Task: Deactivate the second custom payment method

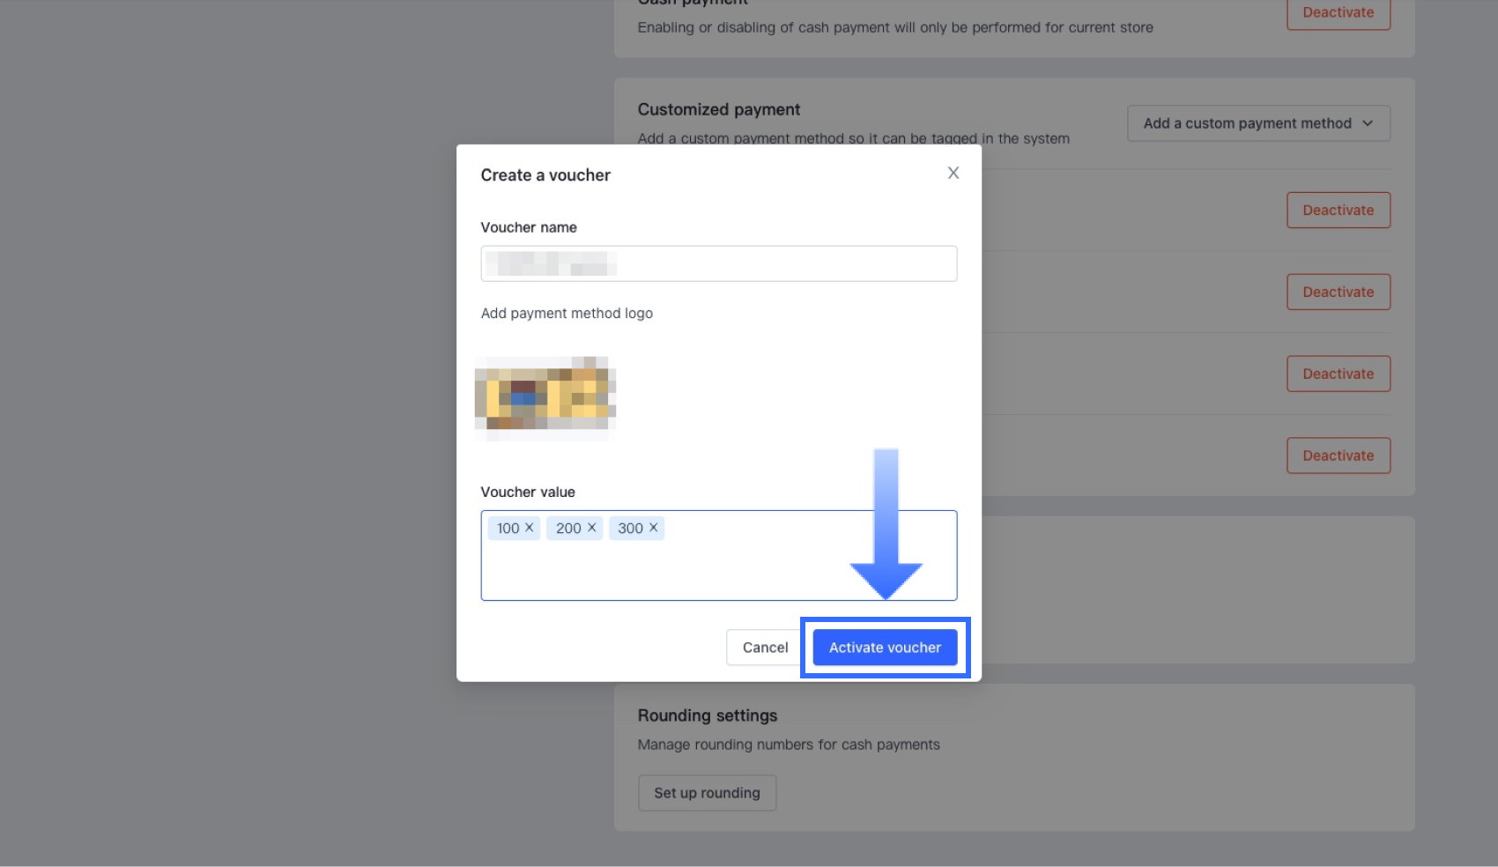Action: click(1338, 292)
